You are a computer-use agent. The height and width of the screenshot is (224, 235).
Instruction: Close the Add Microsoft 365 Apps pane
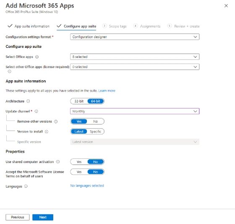(226, 6)
